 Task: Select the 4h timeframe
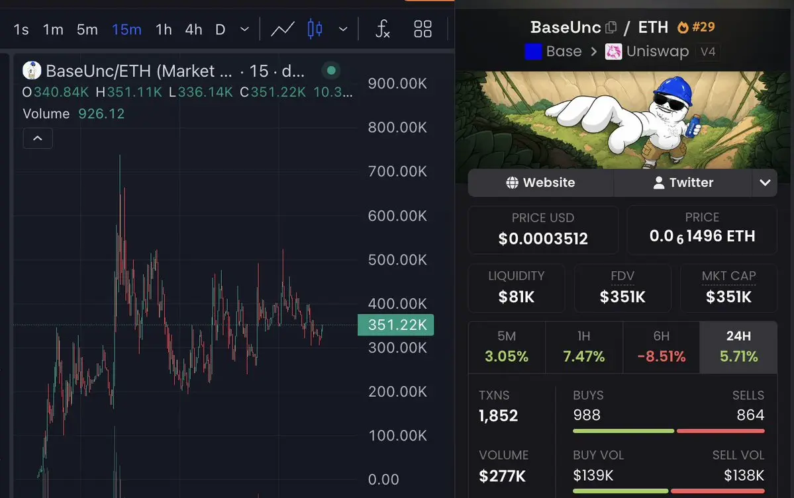(193, 30)
